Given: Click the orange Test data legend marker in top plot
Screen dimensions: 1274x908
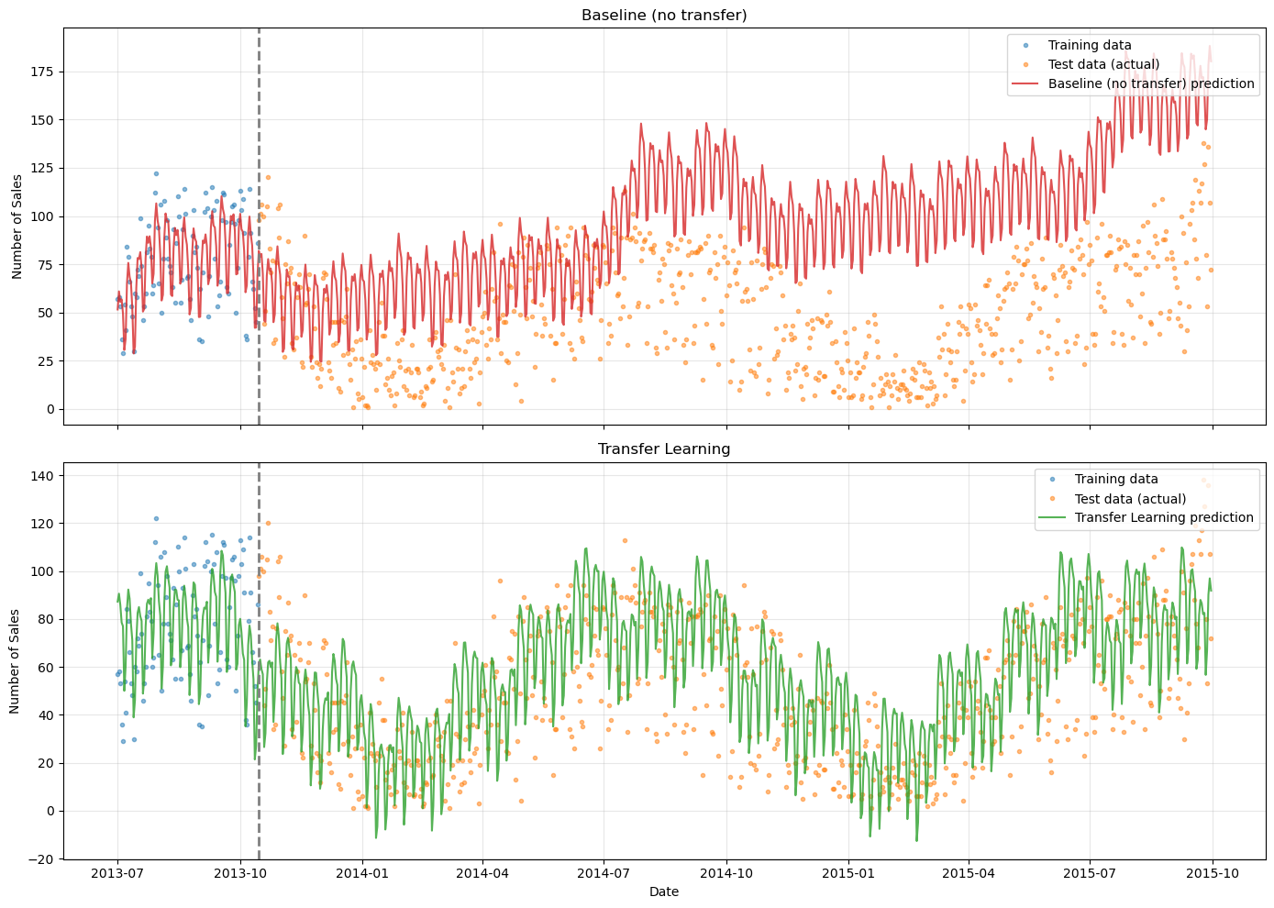Looking at the screenshot, I should (1025, 65).
